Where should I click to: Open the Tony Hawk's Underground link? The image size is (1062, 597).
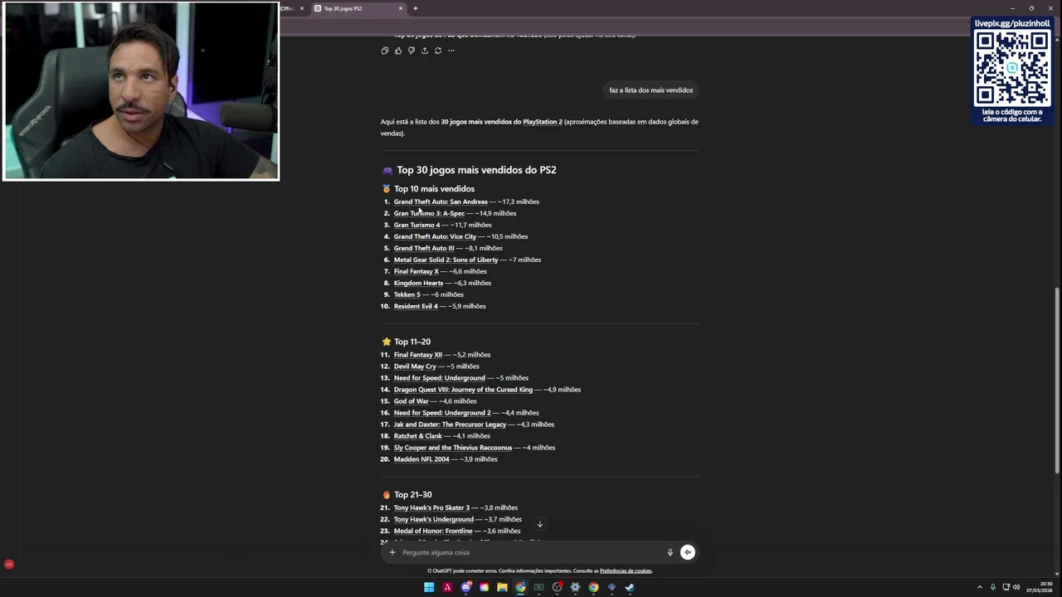tap(433, 519)
